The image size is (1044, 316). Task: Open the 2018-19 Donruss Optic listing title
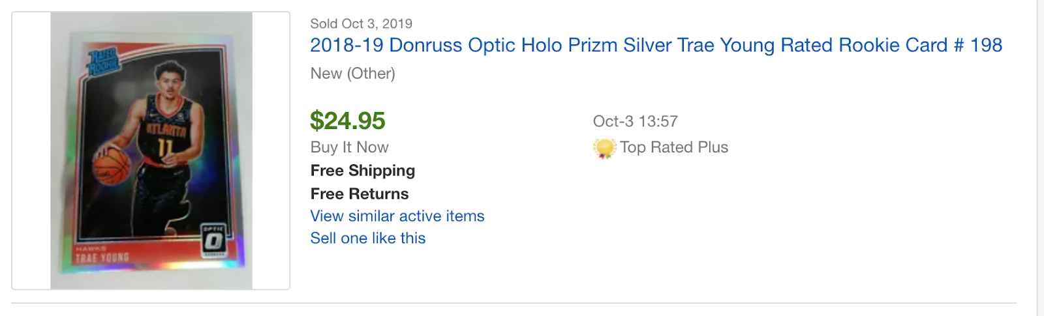pos(656,46)
